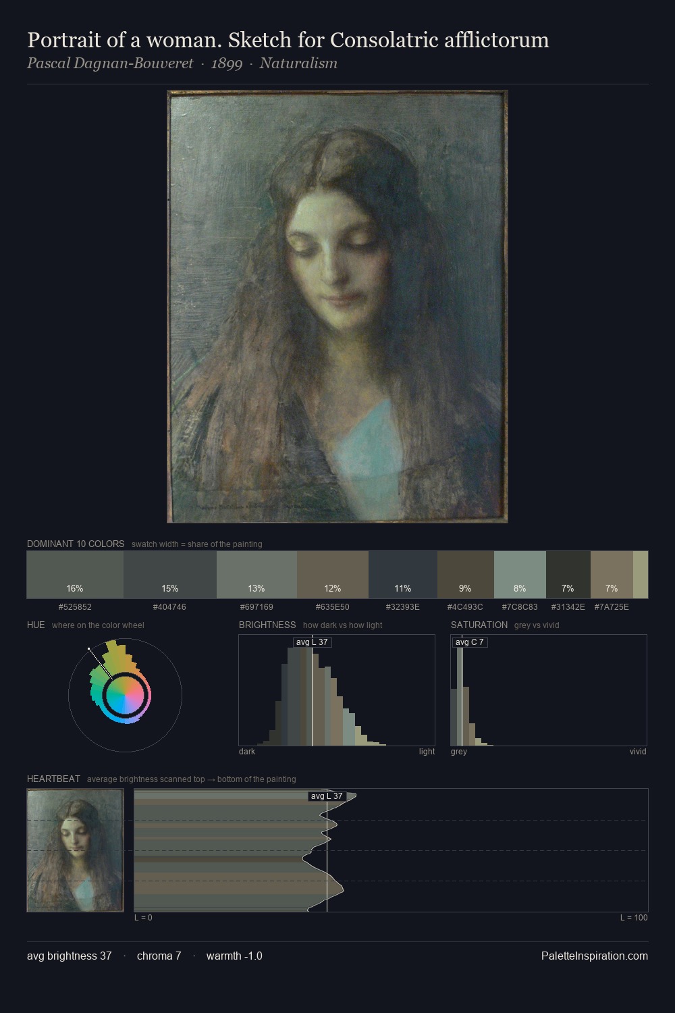Click the #525852 color swatch

click(75, 575)
